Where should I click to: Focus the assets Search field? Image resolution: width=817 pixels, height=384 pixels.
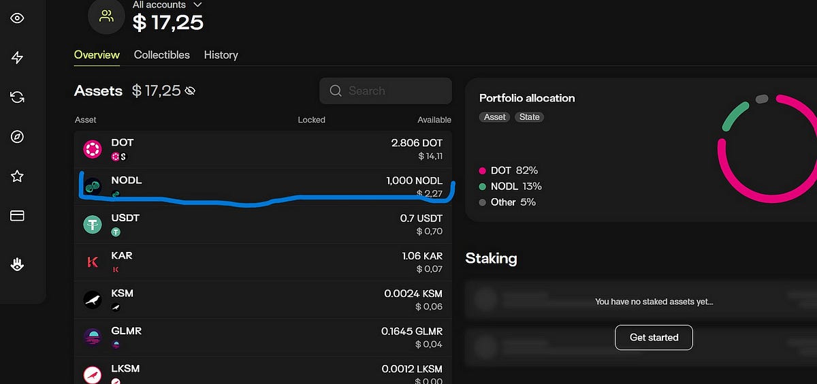point(385,91)
